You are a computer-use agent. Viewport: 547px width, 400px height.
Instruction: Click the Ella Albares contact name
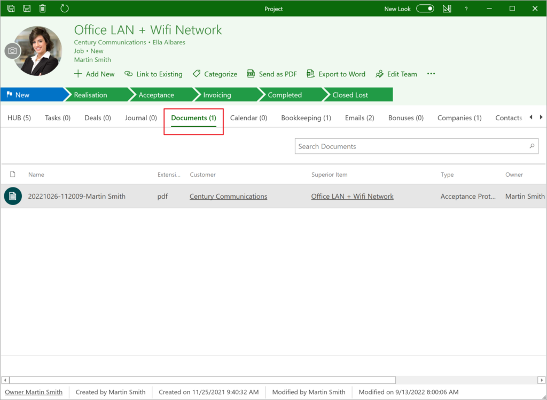tap(169, 42)
